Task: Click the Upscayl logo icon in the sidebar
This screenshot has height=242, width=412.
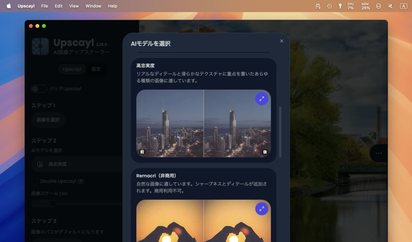Action: point(40,47)
